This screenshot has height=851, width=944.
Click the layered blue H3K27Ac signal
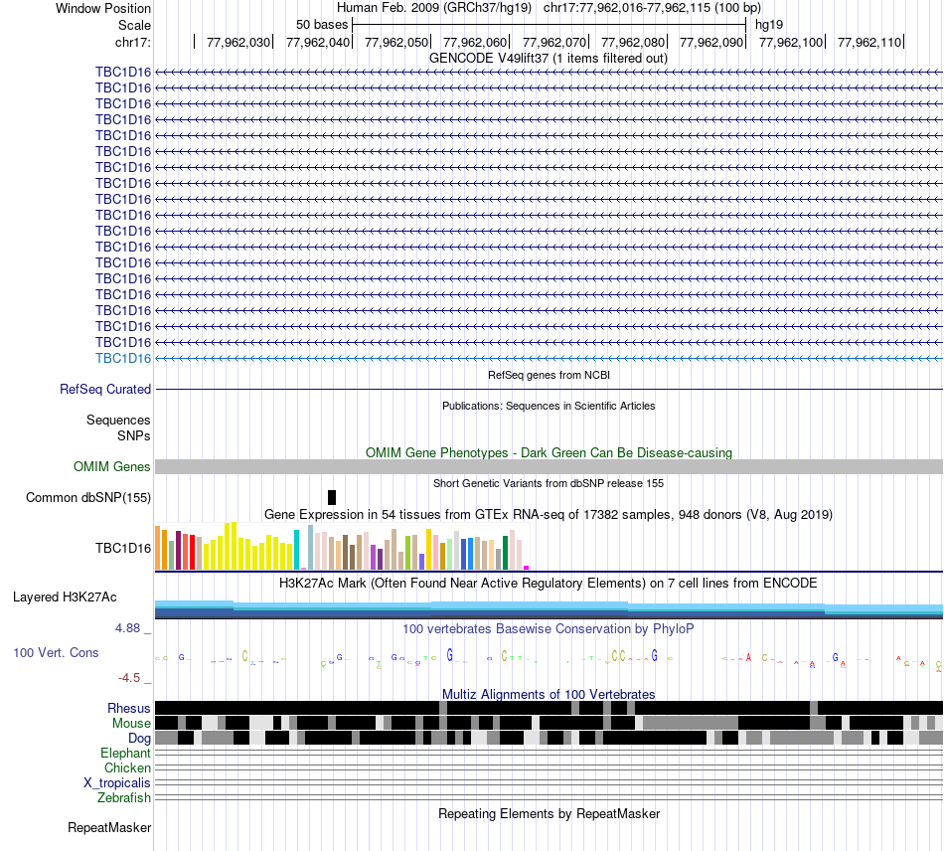tap(549, 609)
